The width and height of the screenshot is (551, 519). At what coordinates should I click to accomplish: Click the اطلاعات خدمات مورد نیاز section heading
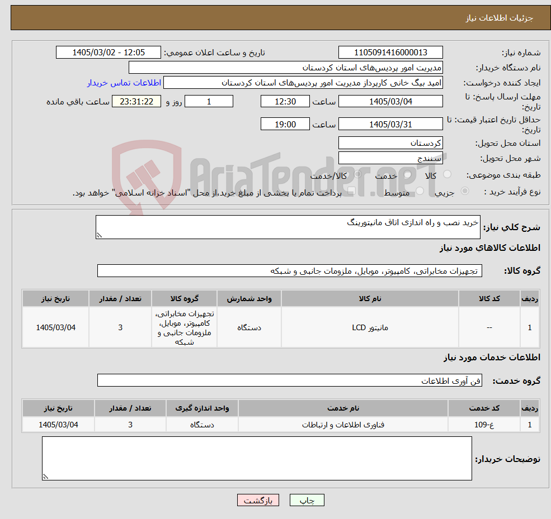pyautogui.click(x=492, y=357)
